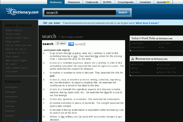The width and height of the screenshot is (183, 122).
Task: Open the 'Games' resource link
Action: 136,72
